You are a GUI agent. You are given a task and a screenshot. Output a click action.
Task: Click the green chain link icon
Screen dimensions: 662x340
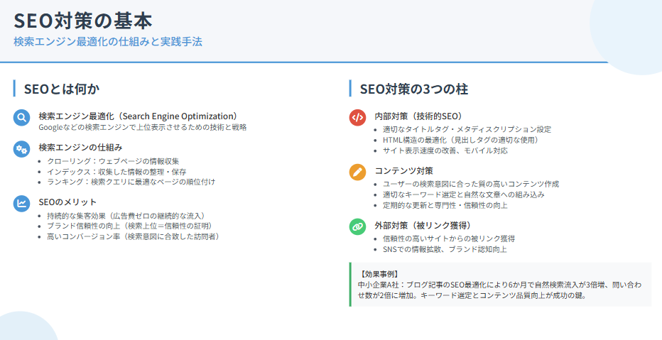357,227
